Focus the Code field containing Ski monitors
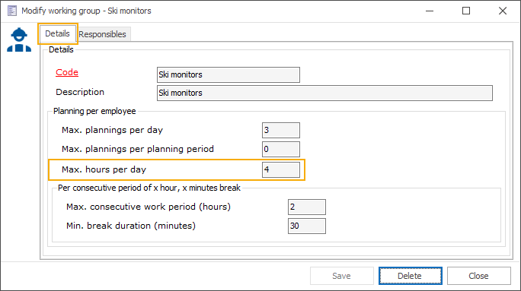The image size is (521, 291). (229, 74)
